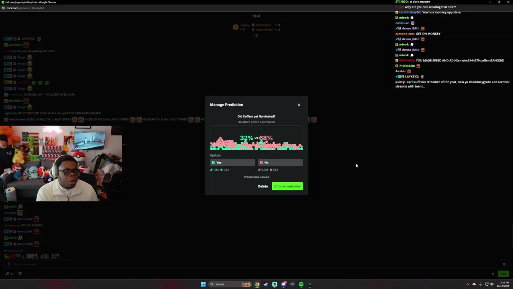The height and width of the screenshot is (289, 513).
Task: Open the clock showing 2:35 PM
Action: 503,284
